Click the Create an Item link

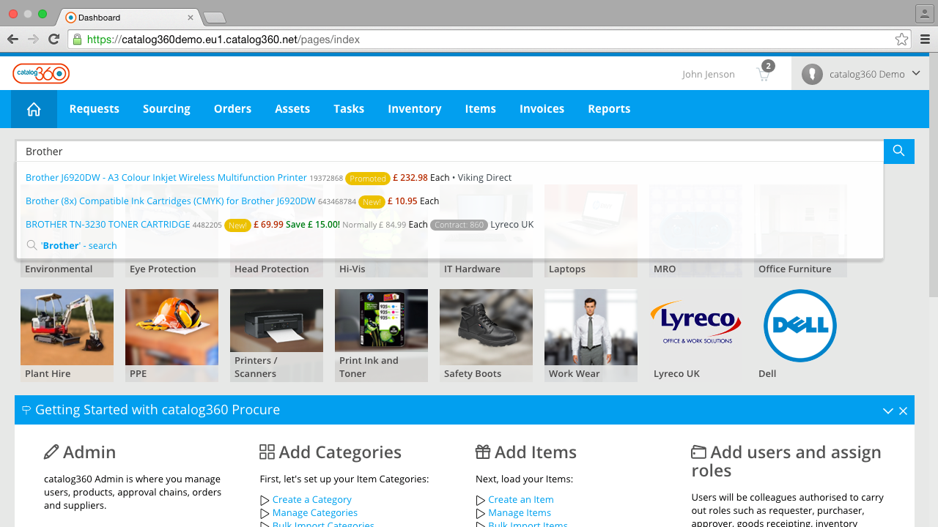(521, 500)
